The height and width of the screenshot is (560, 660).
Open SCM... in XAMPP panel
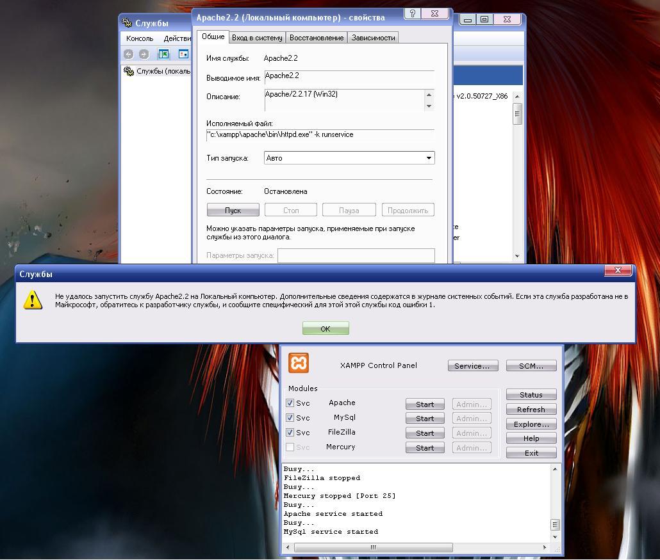pos(531,366)
